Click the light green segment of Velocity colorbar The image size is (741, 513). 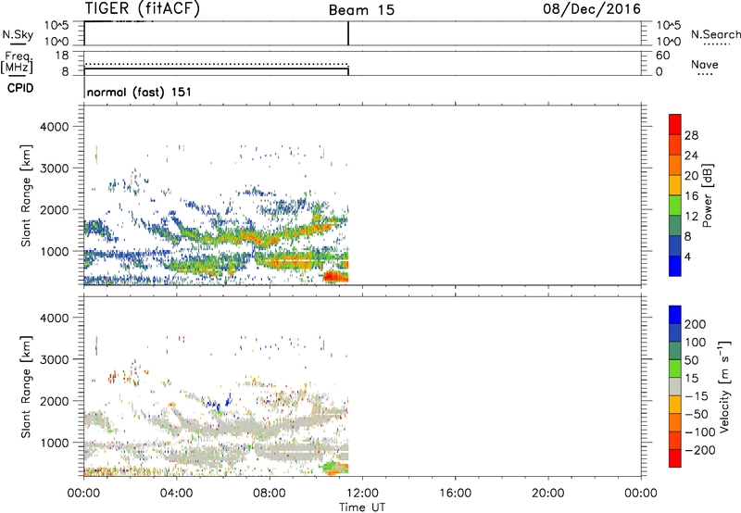coord(675,369)
